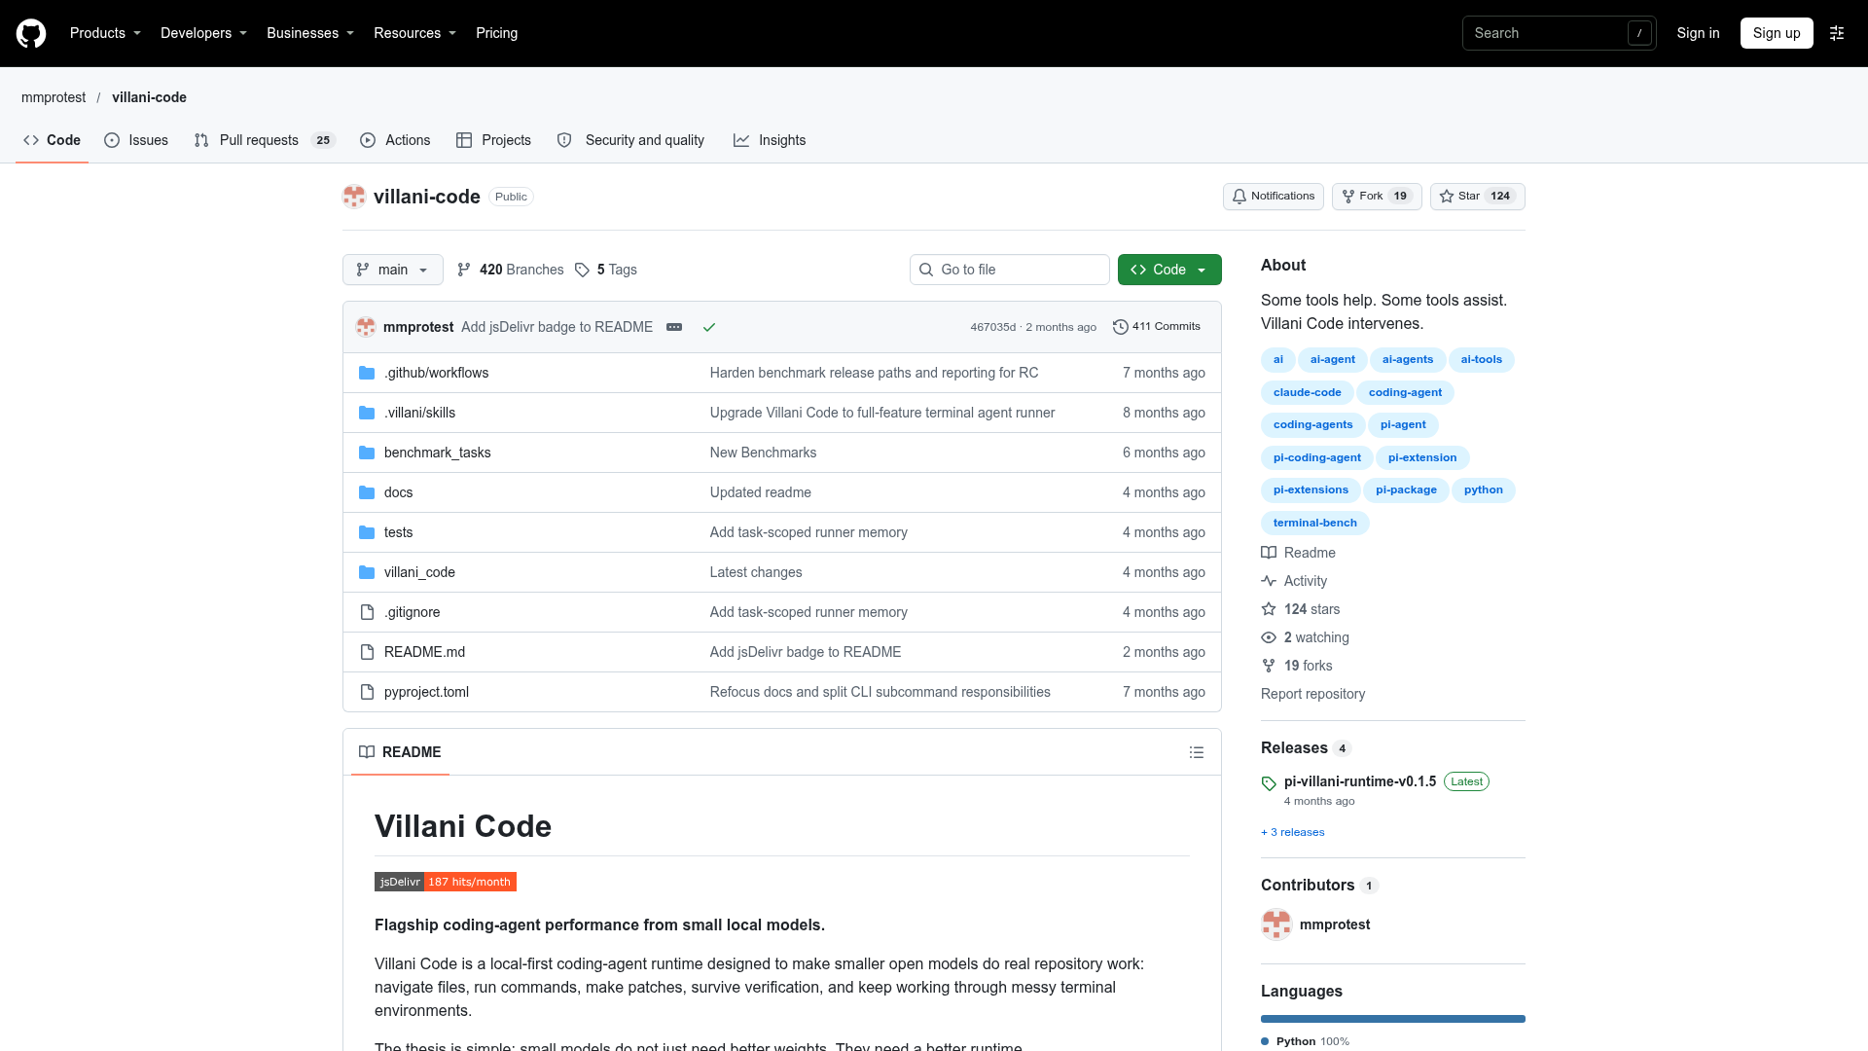Click the tag icon beside pi-villani-runtime release

(1269, 783)
